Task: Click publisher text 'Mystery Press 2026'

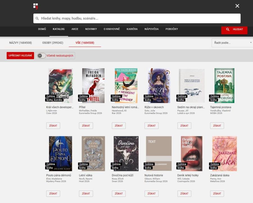Action: coord(56,181)
